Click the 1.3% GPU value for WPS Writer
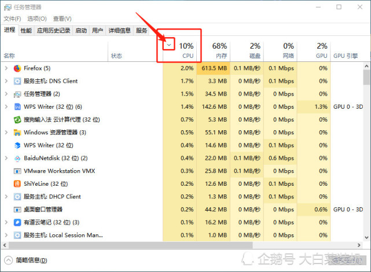The width and height of the screenshot is (371, 272). tap(321, 107)
